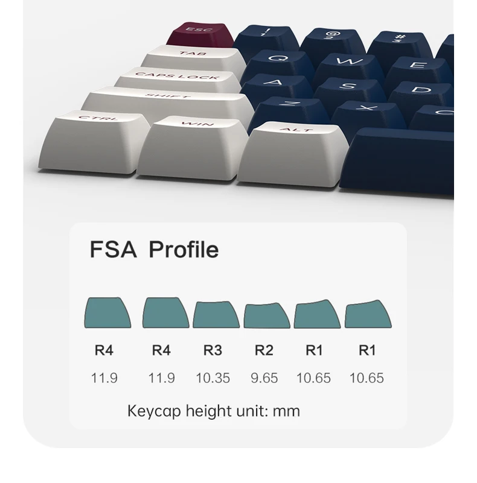Click the WIN keycap
This screenshot has width=477, height=483.
[193, 148]
